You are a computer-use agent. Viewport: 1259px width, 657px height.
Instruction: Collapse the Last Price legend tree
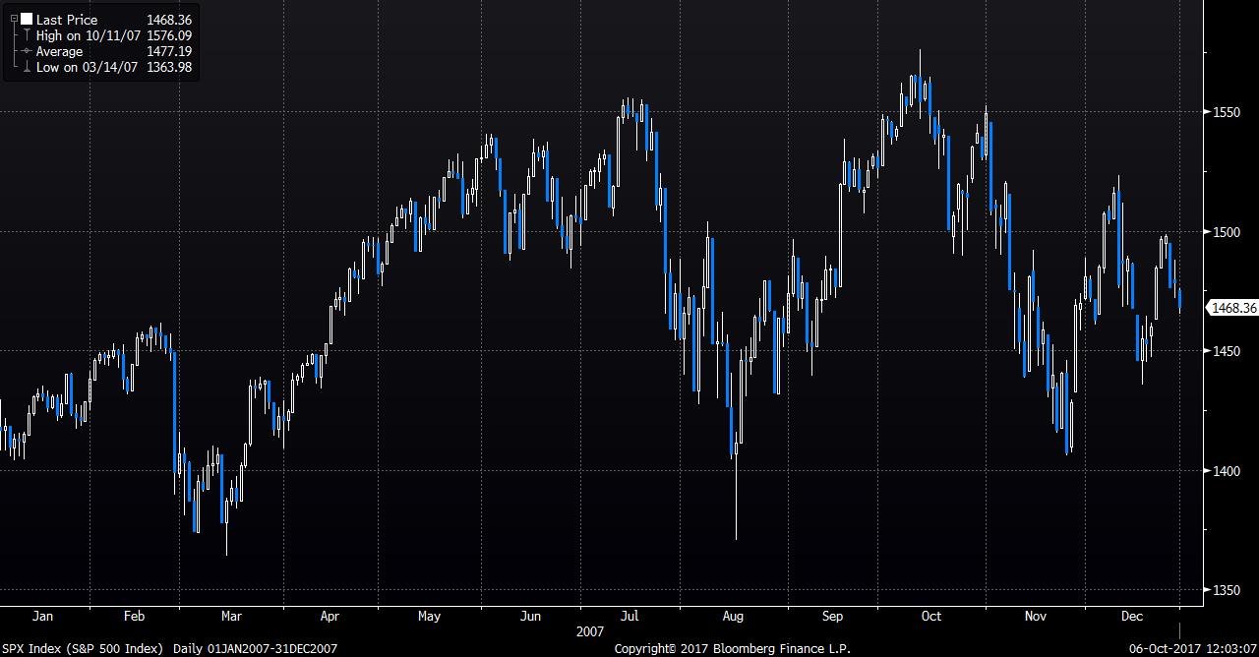(x=14, y=20)
